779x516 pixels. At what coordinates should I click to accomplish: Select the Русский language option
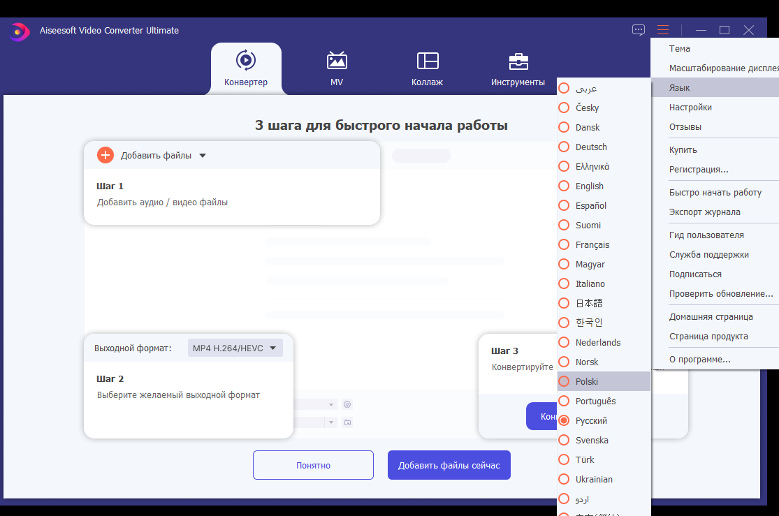(x=604, y=420)
